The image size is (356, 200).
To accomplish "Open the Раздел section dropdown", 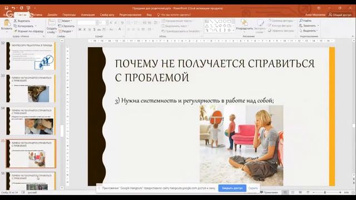I will point(66,31).
